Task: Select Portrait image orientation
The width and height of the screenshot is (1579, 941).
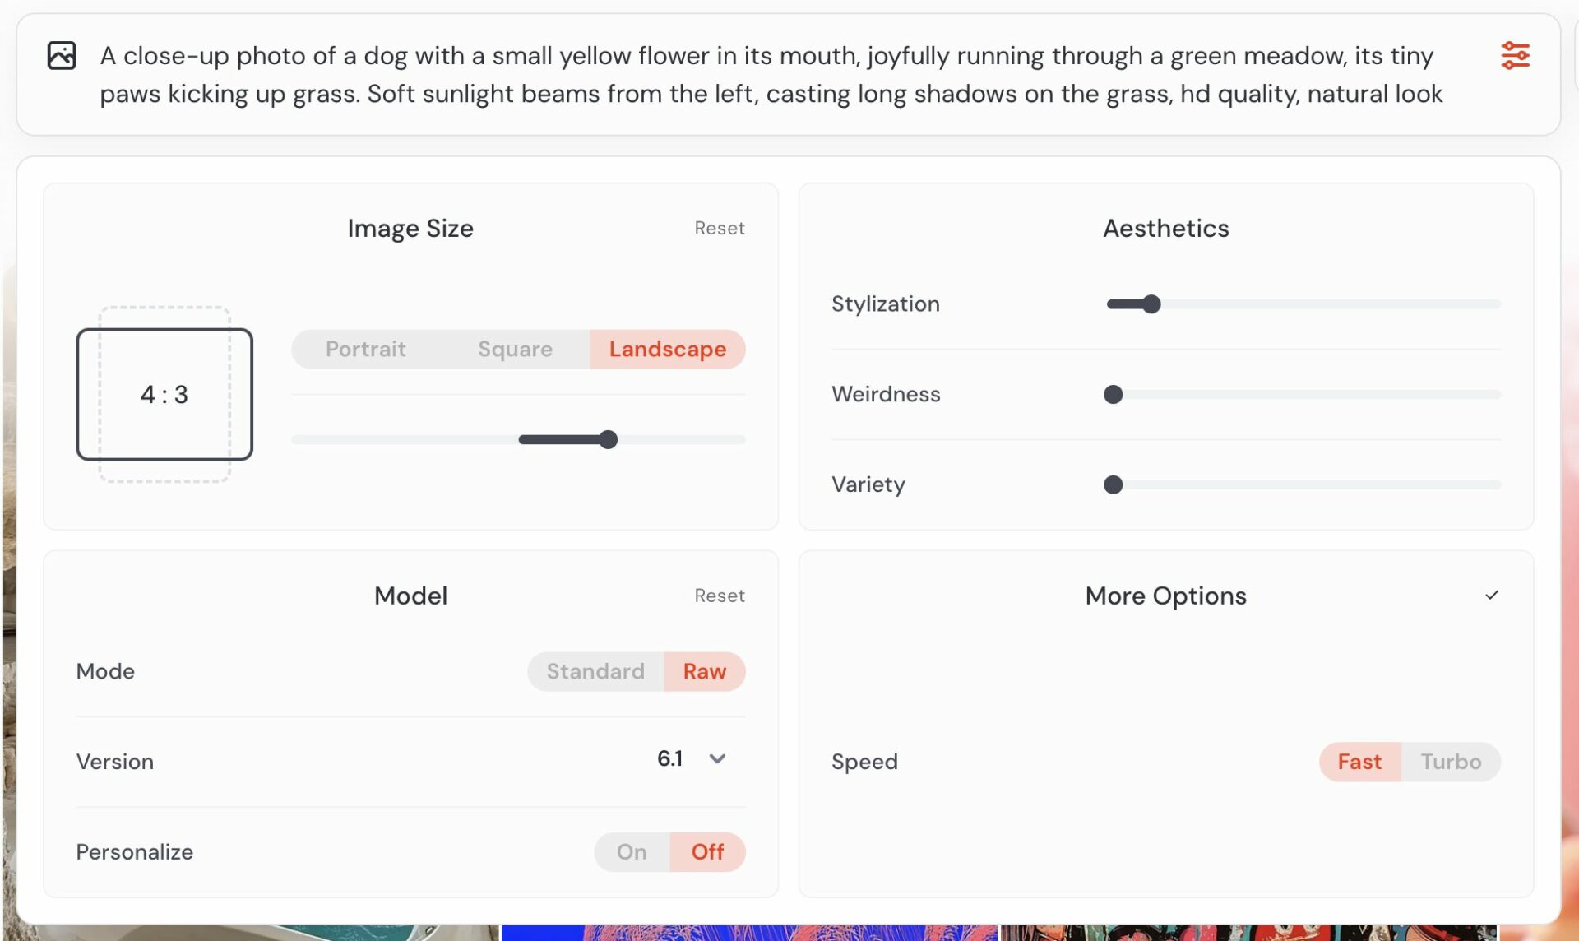Action: (365, 349)
